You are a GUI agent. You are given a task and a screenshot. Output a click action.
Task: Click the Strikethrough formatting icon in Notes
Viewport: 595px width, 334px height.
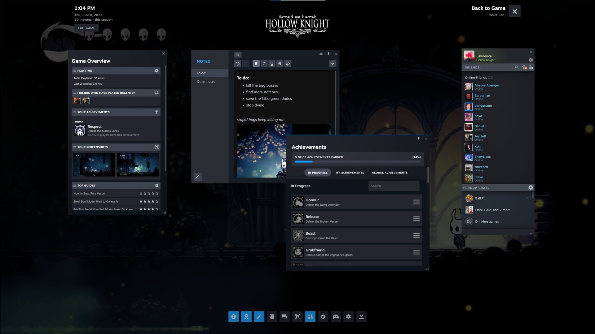280,64
